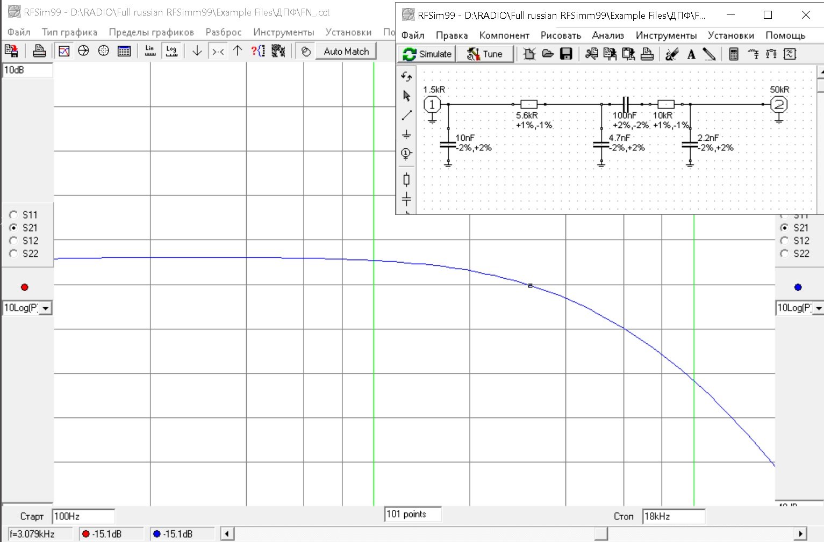
Task: Select the pointer arrow tool in palette
Action: click(406, 96)
